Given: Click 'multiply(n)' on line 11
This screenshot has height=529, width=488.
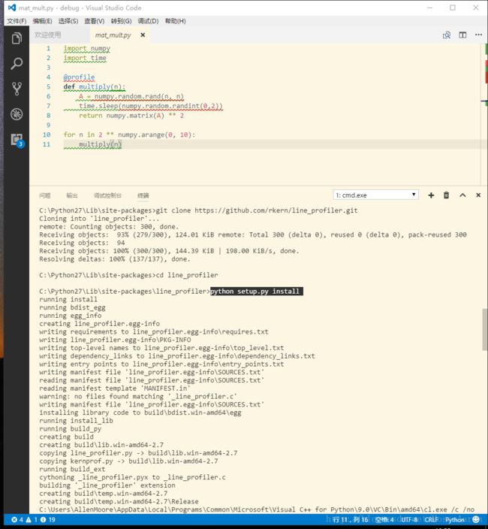Looking at the screenshot, I should (x=100, y=144).
